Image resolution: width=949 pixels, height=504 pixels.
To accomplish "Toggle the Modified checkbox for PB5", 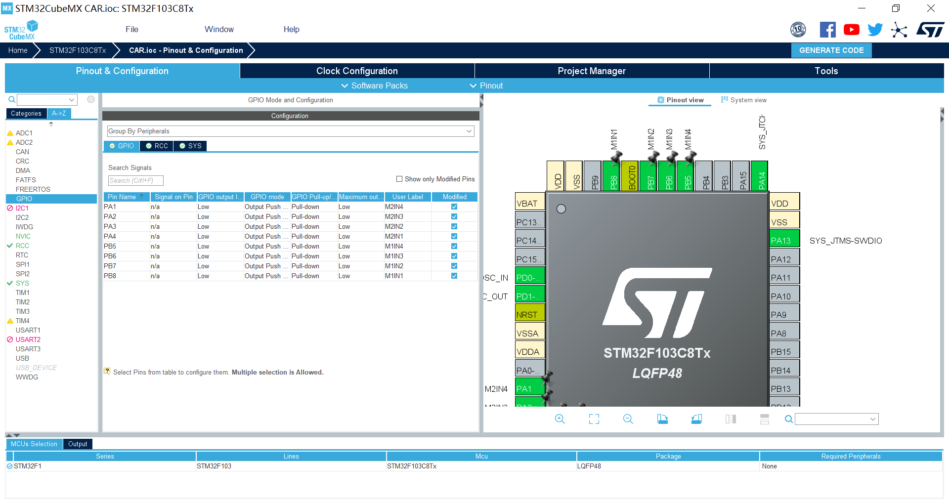I will click(454, 246).
